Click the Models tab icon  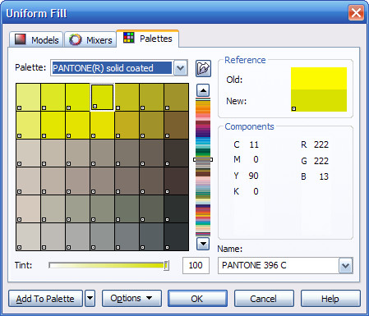click(x=21, y=39)
